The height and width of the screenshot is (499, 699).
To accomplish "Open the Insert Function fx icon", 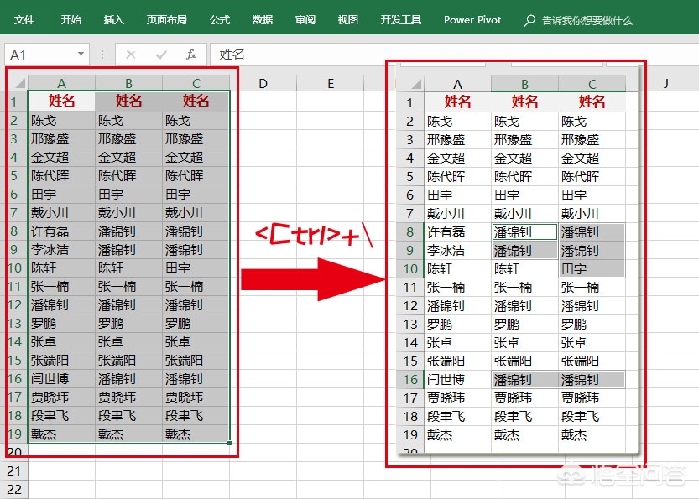I will [x=191, y=55].
